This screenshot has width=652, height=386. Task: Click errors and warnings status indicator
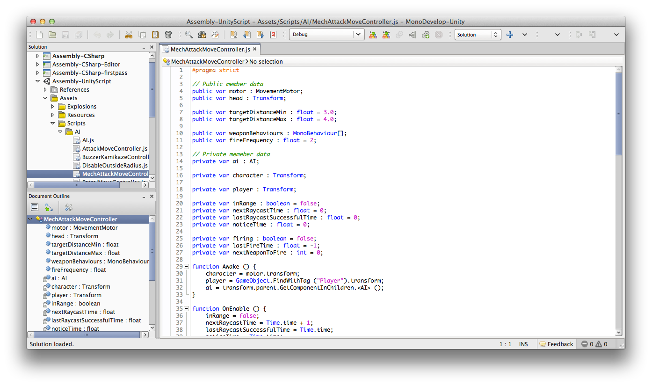594,344
